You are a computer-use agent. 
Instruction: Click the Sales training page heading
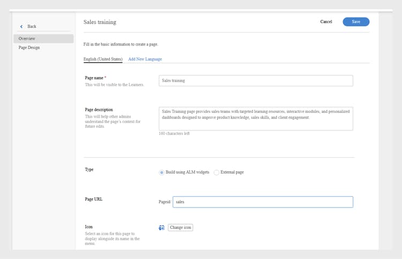[x=100, y=22]
